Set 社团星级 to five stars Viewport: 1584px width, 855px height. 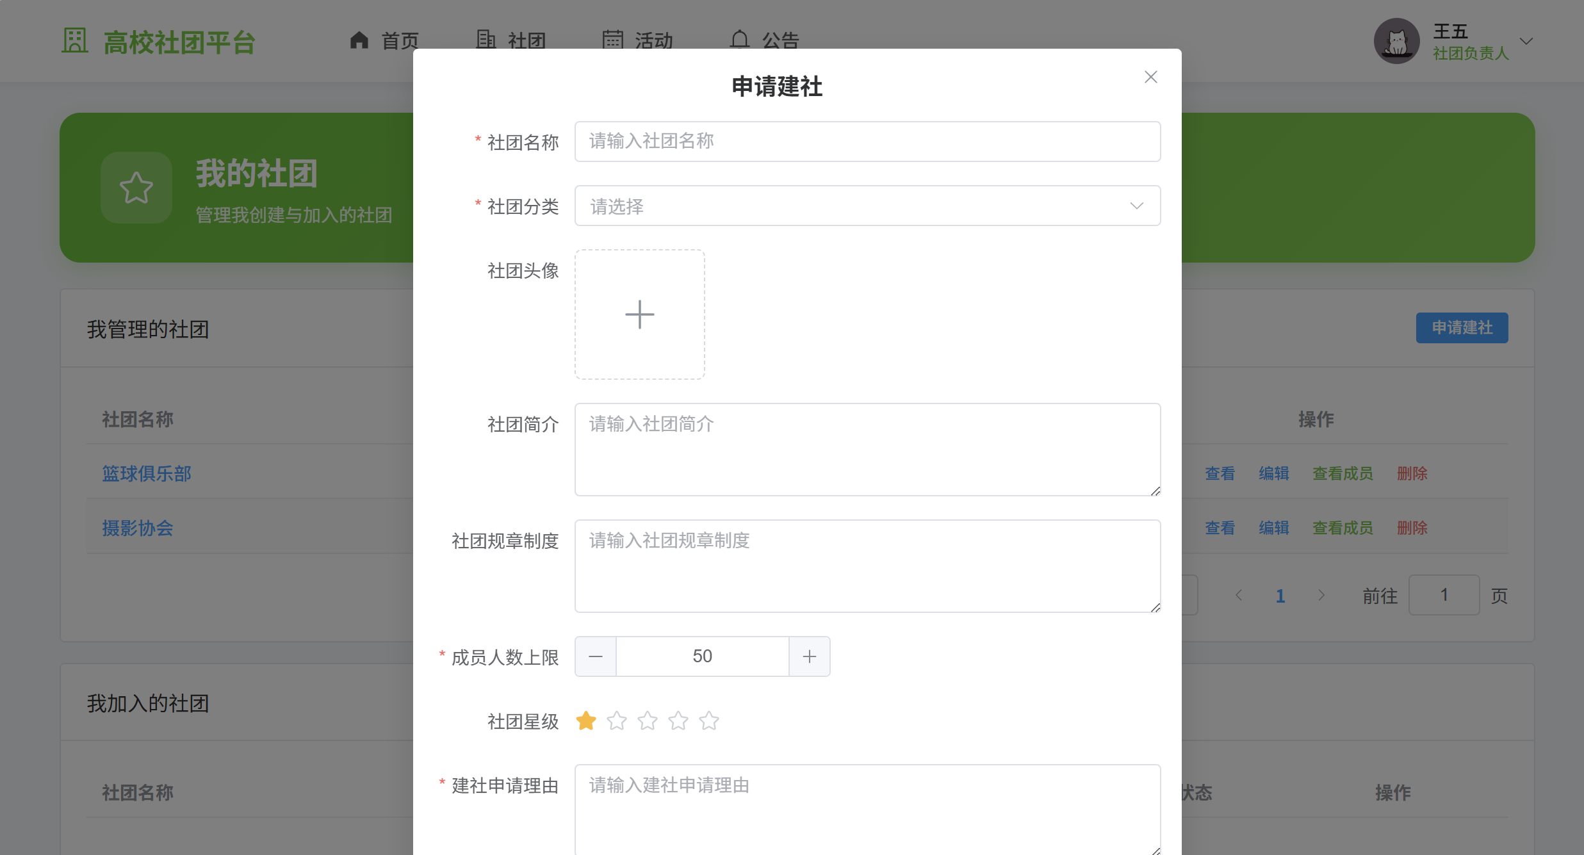[x=709, y=721]
